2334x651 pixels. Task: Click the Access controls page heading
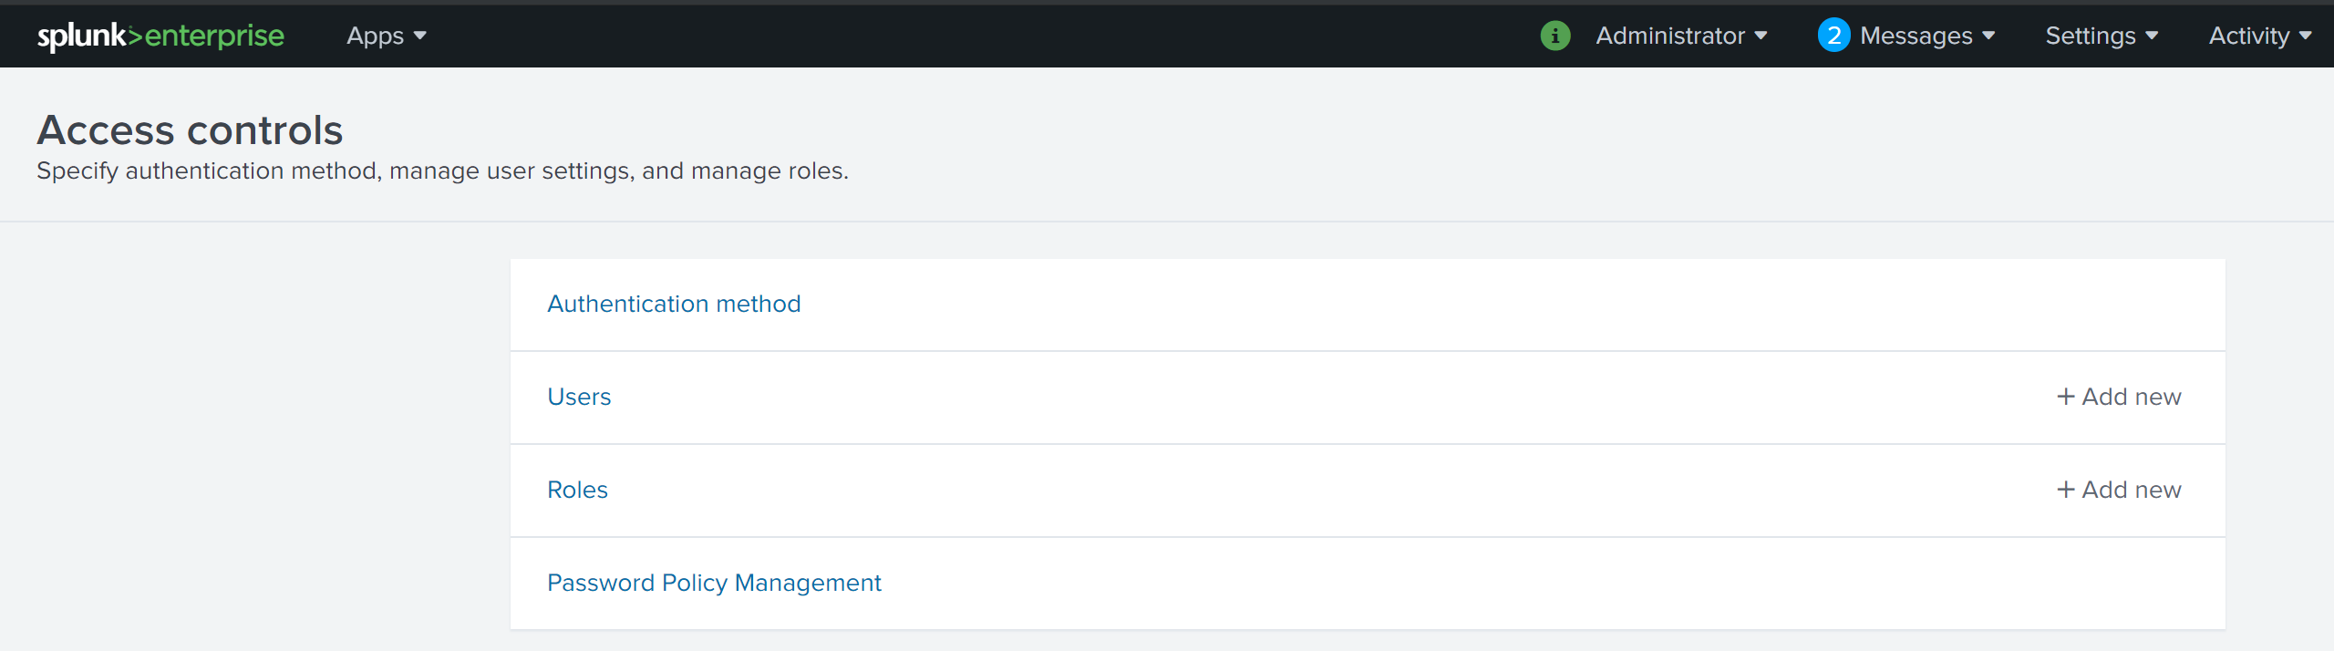click(x=190, y=129)
